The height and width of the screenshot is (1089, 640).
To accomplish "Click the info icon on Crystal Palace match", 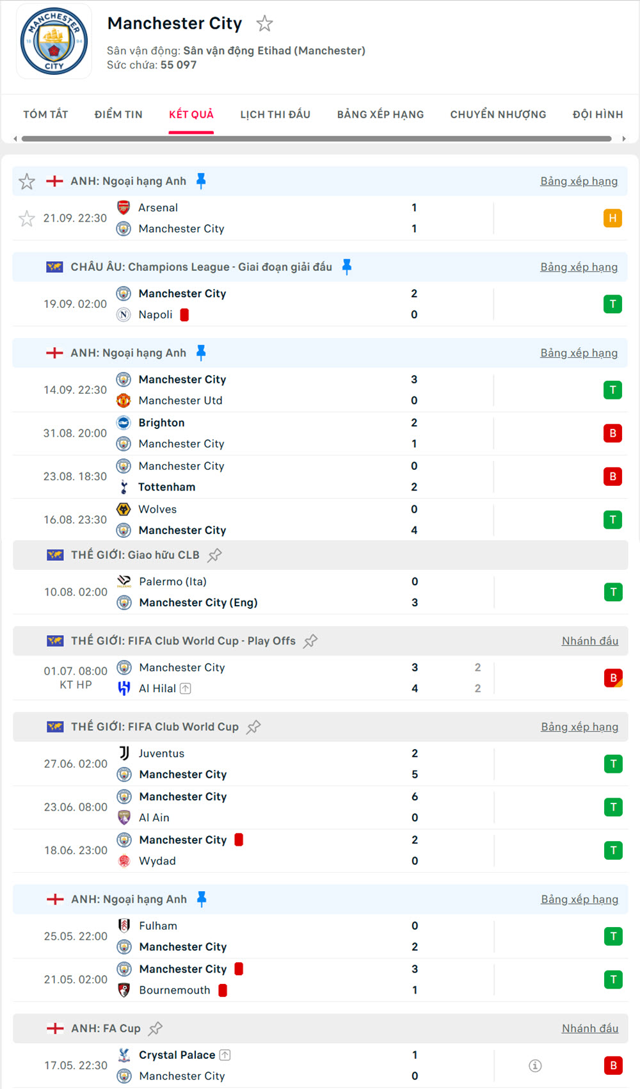I will pos(535,1065).
